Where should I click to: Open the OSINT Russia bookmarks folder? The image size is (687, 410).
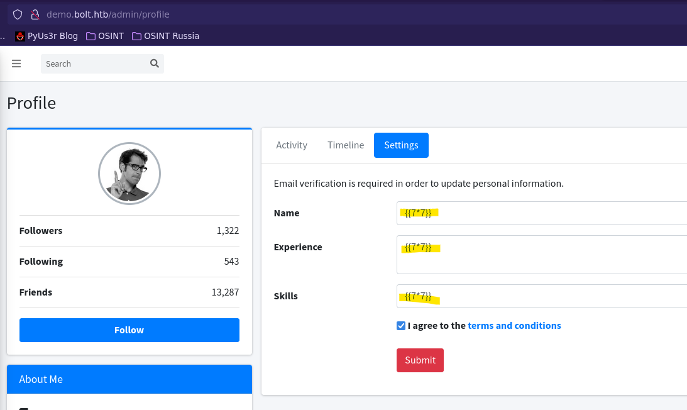point(165,36)
